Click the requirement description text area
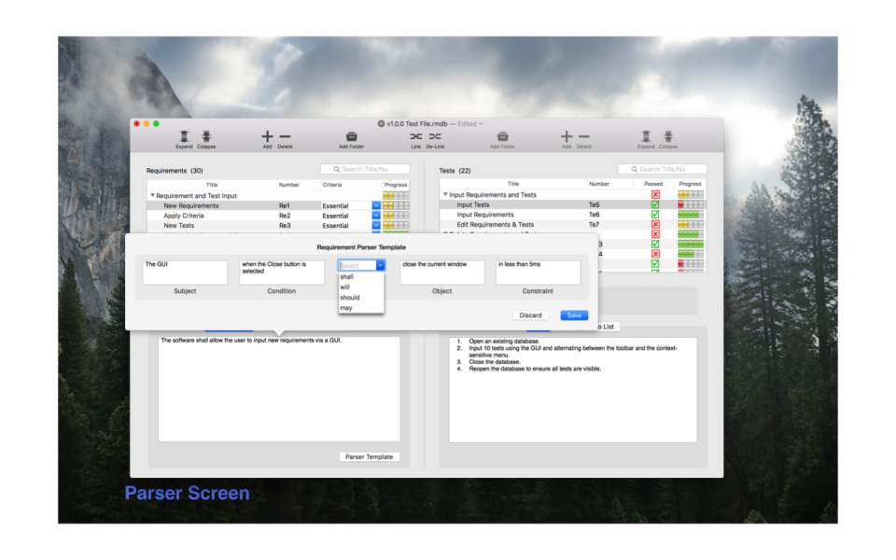This screenshot has width=896, height=560. [279, 388]
